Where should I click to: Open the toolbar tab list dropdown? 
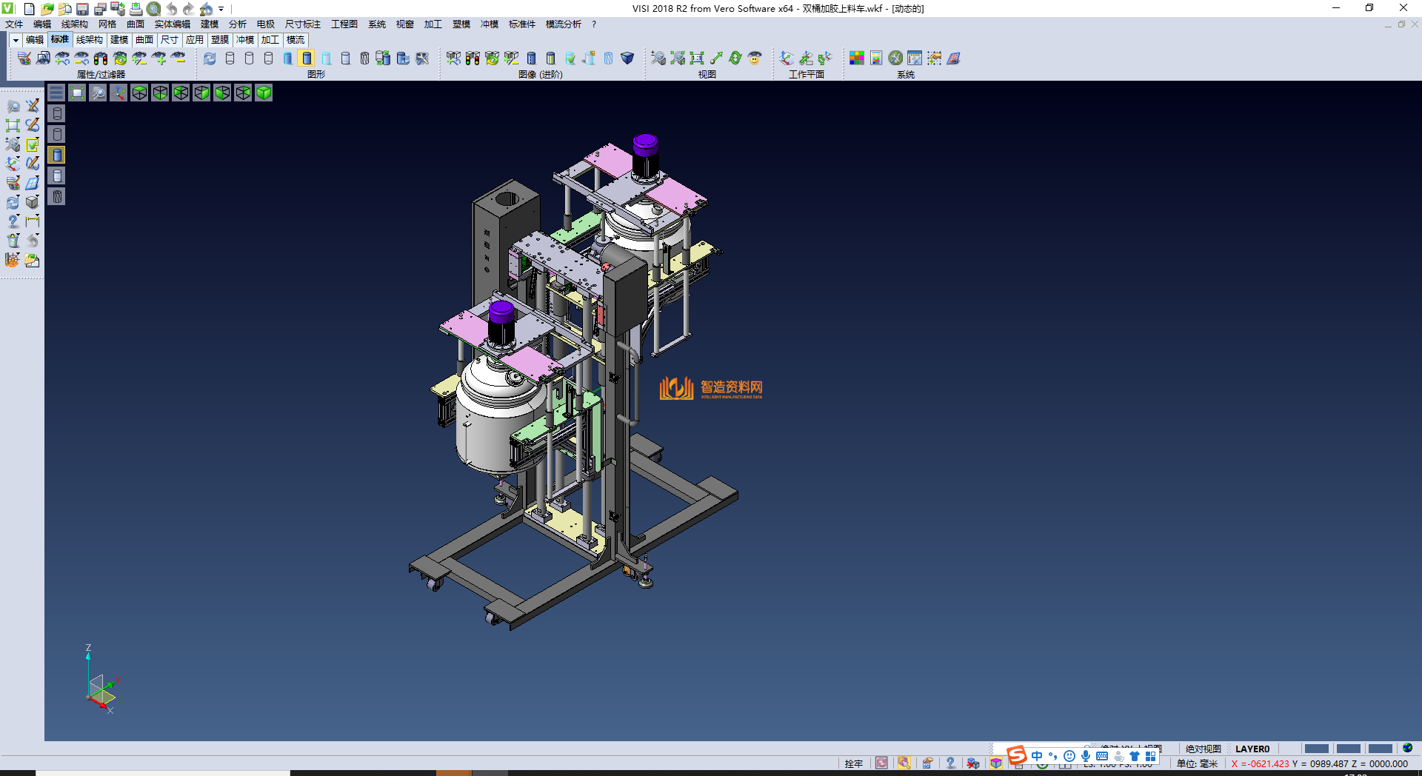pyautogui.click(x=16, y=40)
